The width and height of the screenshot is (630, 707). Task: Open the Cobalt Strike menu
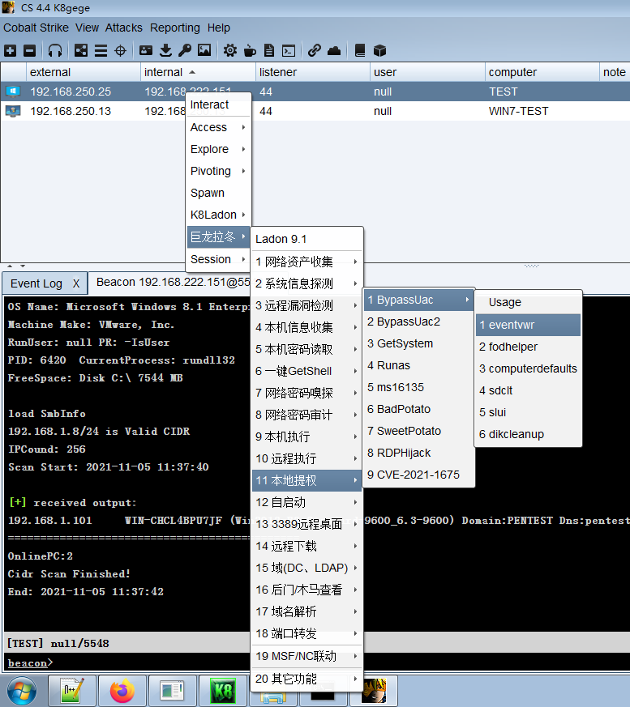pos(36,28)
